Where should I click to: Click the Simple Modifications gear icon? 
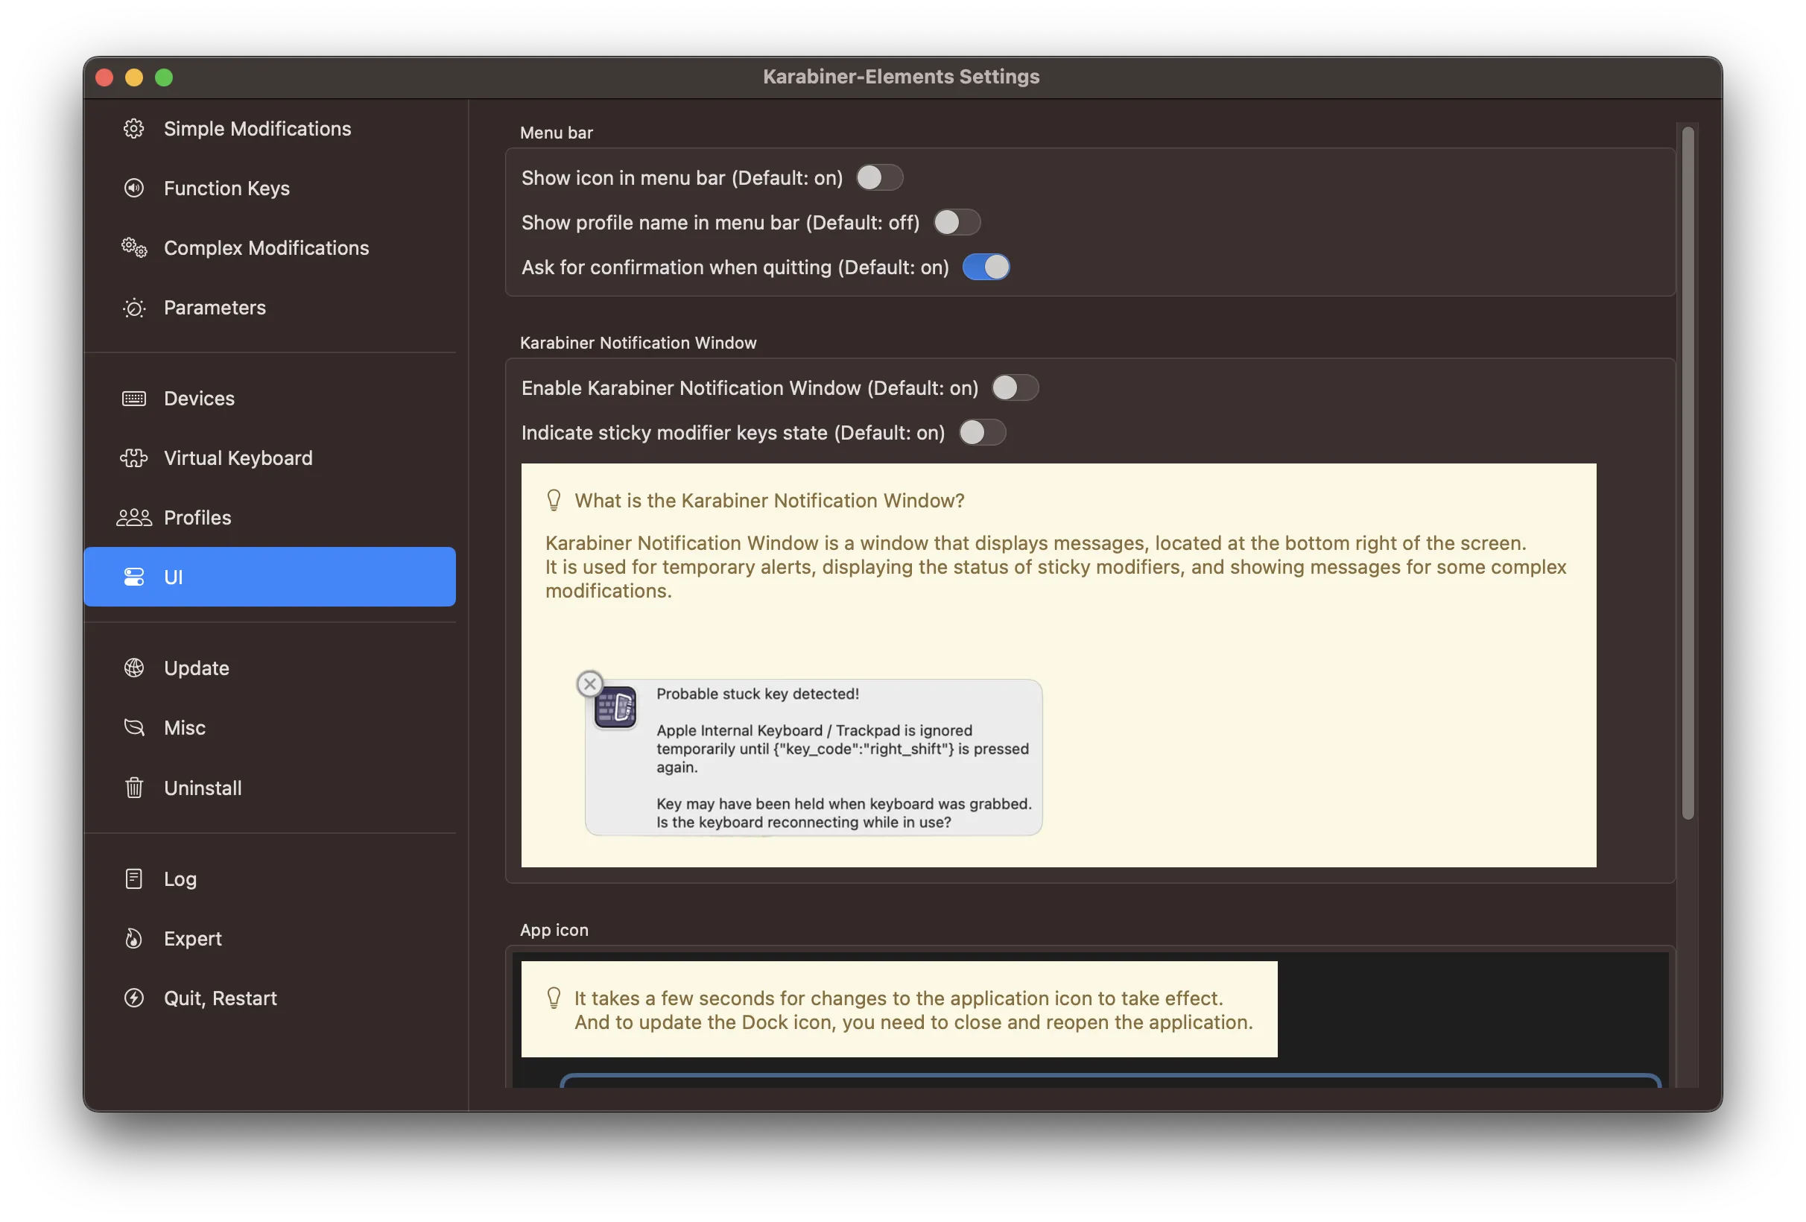[x=133, y=128]
